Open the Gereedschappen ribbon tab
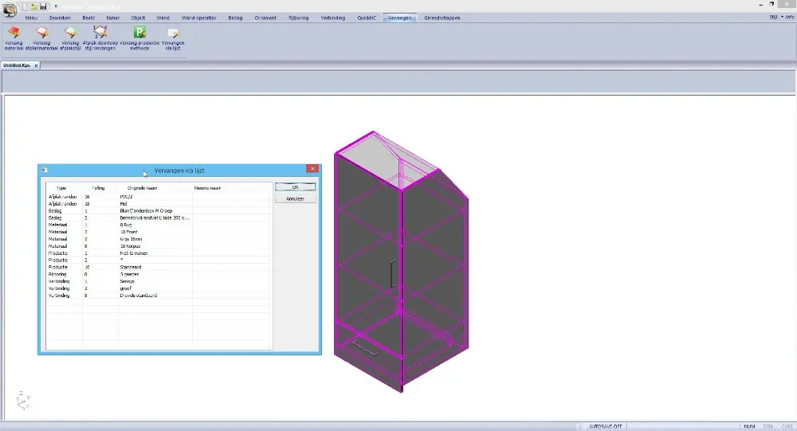Image resolution: width=797 pixels, height=431 pixels. coord(442,17)
